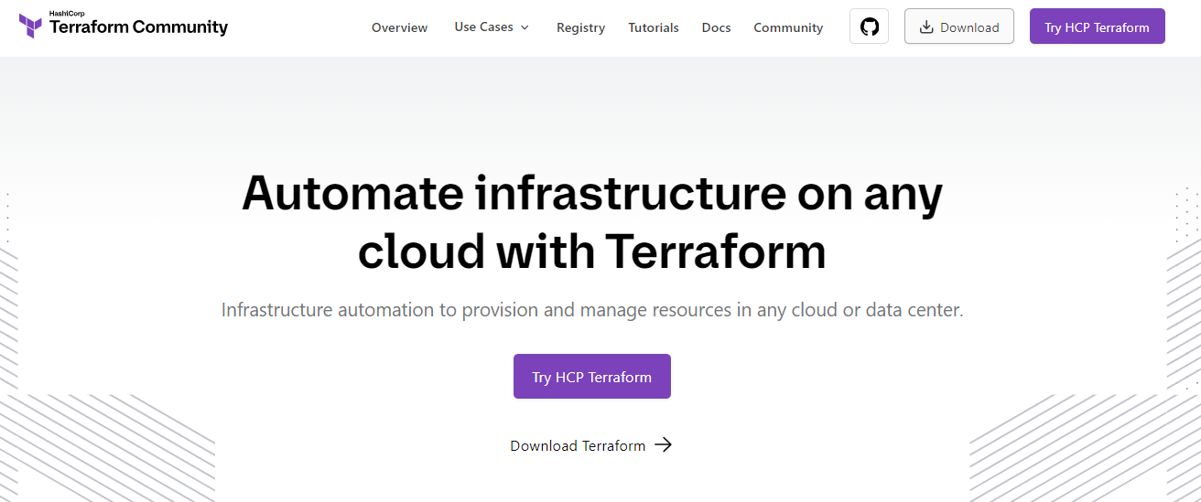Click the arrow next to Download Terraform
This screenshot has width=1201, height=502.
pos(664,445)
